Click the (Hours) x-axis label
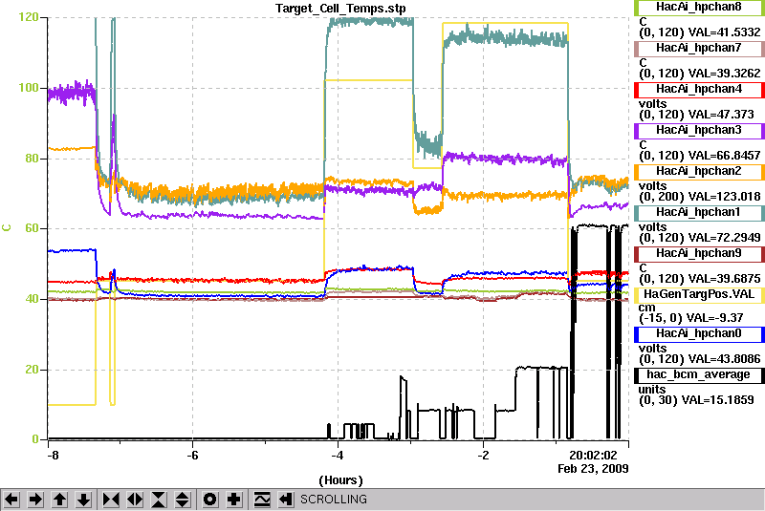Viewport: 765px width, 511px height. pyautogui.click(x=340, y=480)
